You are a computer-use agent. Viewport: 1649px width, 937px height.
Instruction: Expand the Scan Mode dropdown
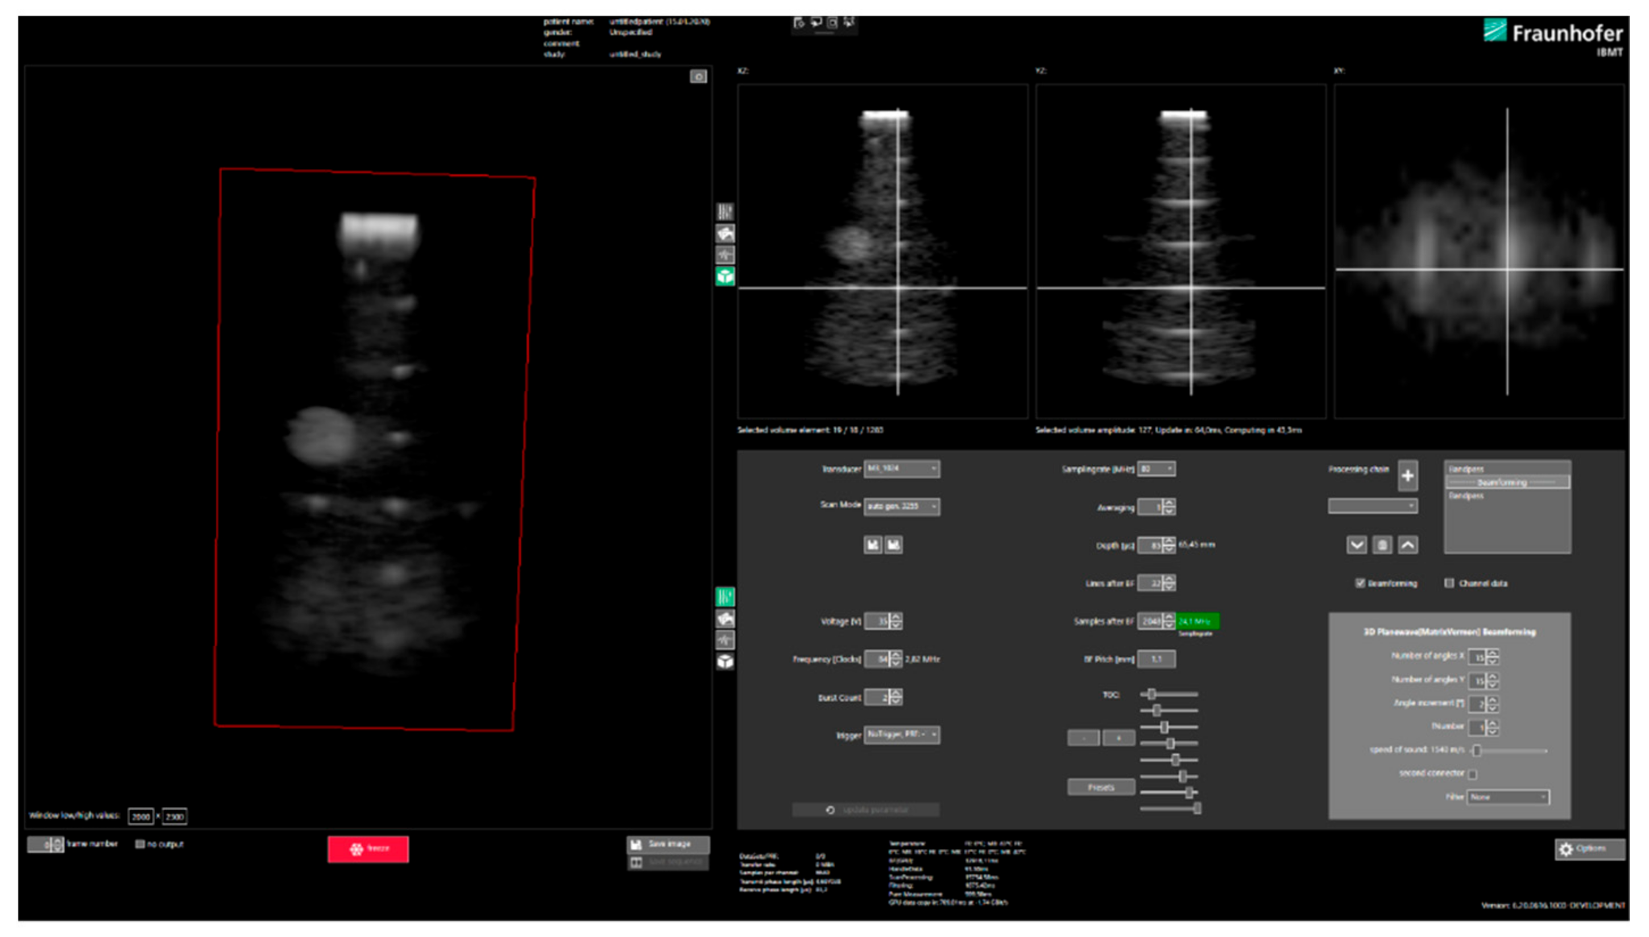[901, 507]
